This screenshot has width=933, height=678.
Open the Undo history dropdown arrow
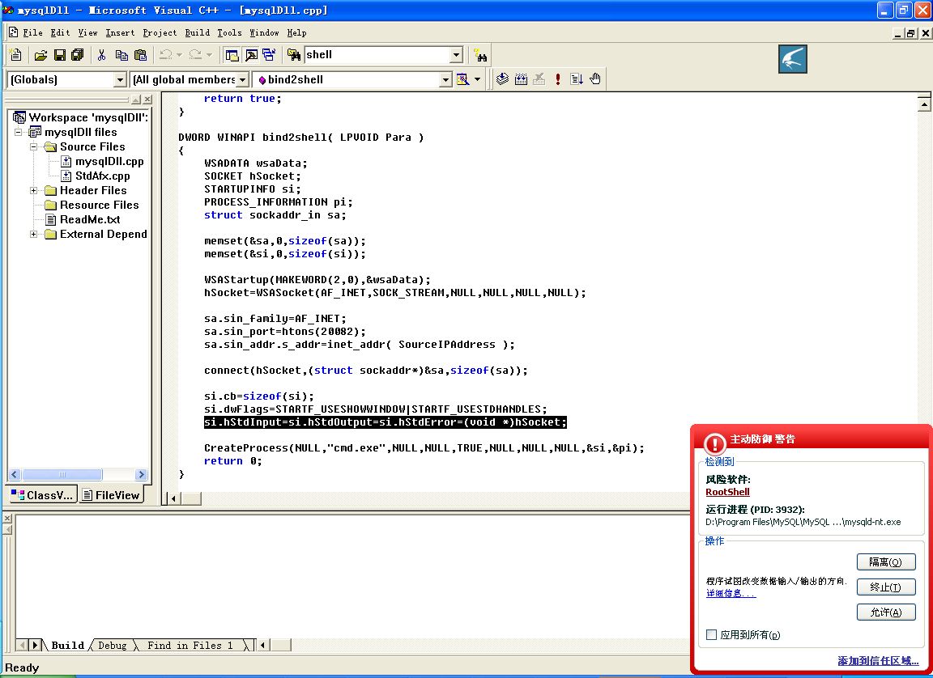179,55
